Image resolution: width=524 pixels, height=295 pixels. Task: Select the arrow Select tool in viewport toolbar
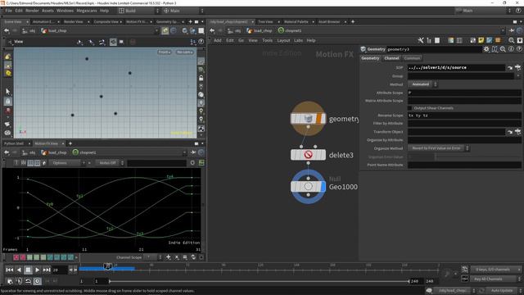click(x=7, y=91)
